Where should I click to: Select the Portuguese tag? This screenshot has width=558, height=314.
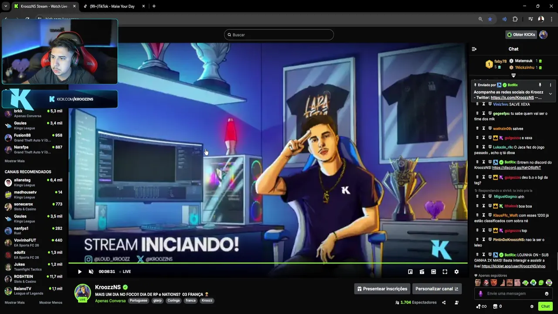138,300
